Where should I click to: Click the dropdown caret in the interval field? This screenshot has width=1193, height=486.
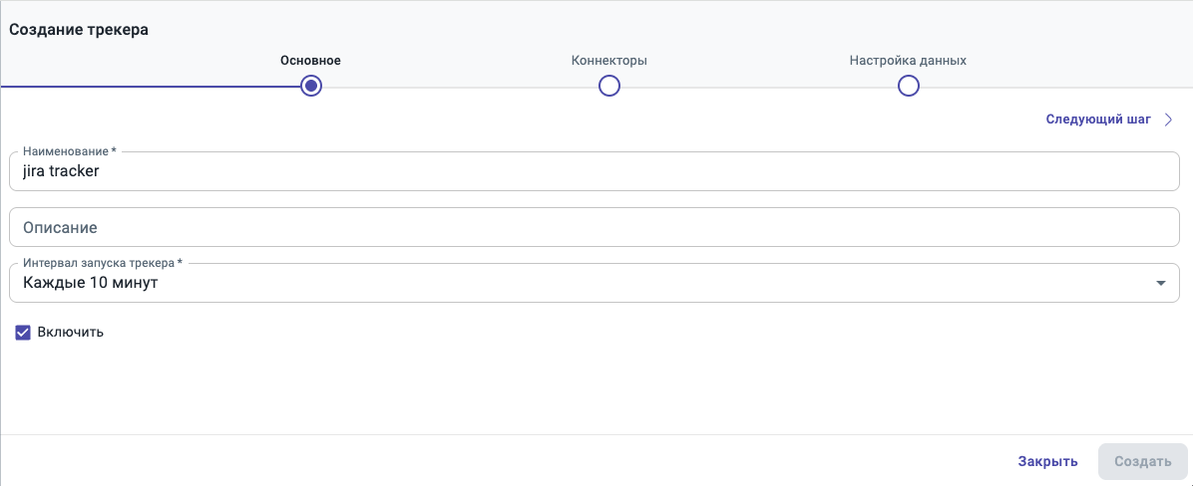pos(1160,284)
